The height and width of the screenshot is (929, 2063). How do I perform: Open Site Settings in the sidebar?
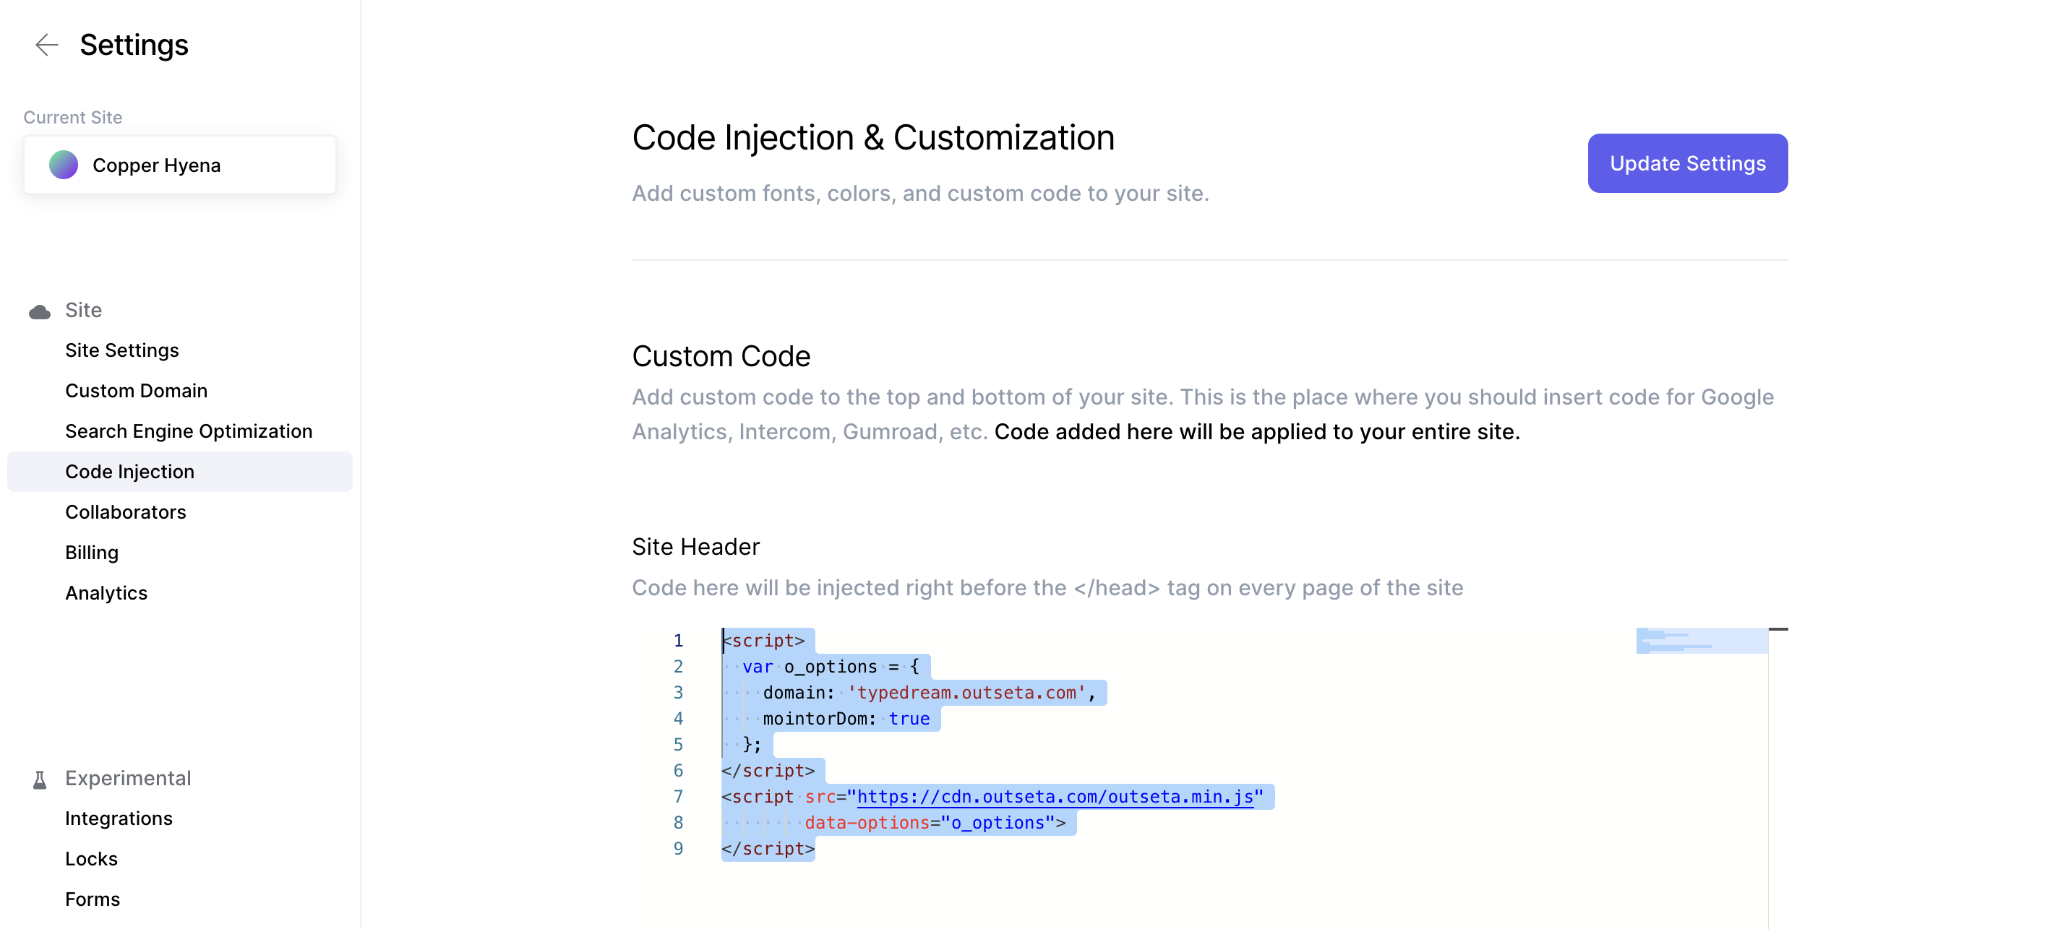coord(121,350)
